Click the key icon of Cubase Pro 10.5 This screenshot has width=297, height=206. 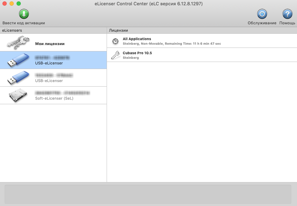[x=115, y=55]
